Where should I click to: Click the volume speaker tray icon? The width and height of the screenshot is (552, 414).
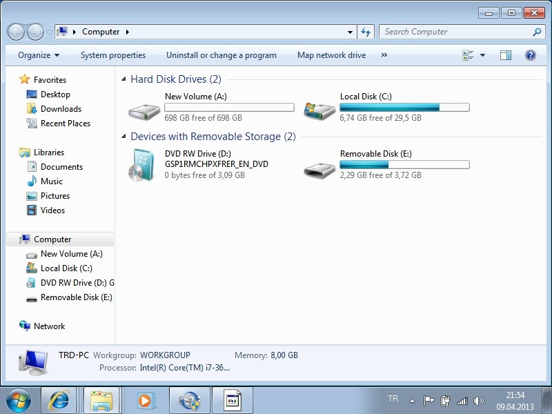tap(479, 400)
